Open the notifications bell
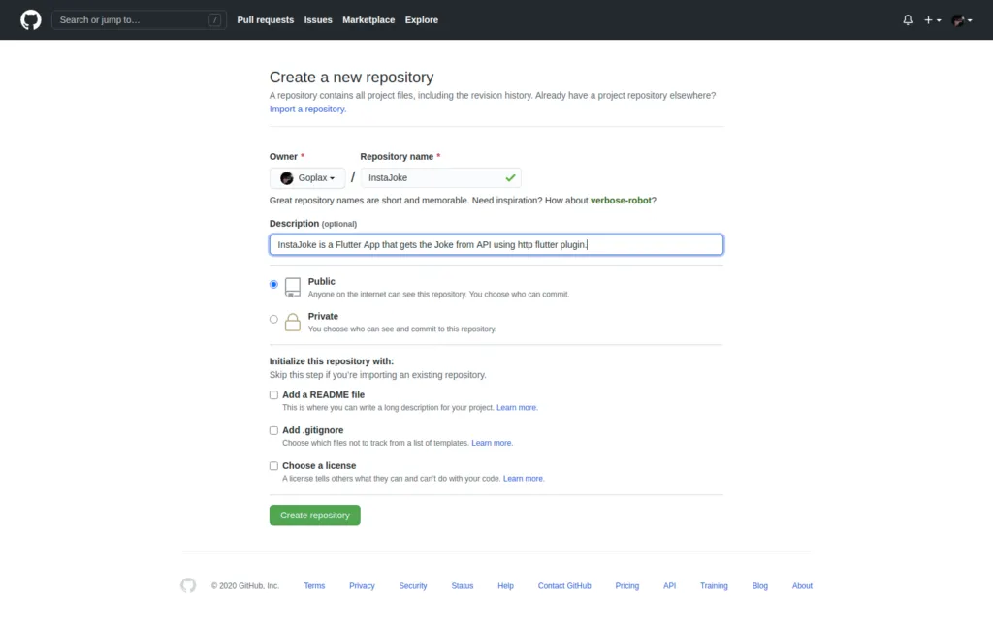 click(x=908, y=20)
